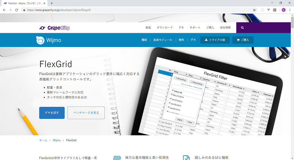Click the site padlock security icon
The width and height of the screenshot is (294, 160).
click(24, 10)
